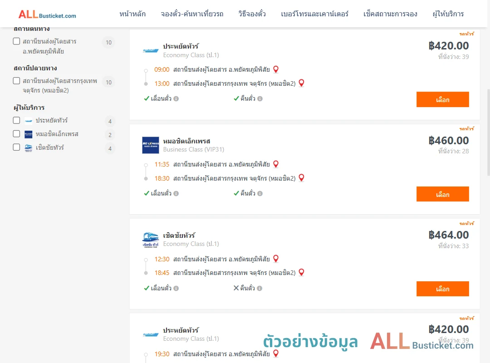Image resolution: width=490 pixels, height=363 pixels.
Task: Click price ฿464.00
Action: click(x=448, y=235)
